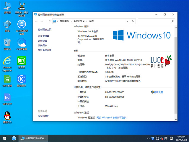Click the WorkGroup value
Screen dimensions: 189x142
[x=112, y=106]
